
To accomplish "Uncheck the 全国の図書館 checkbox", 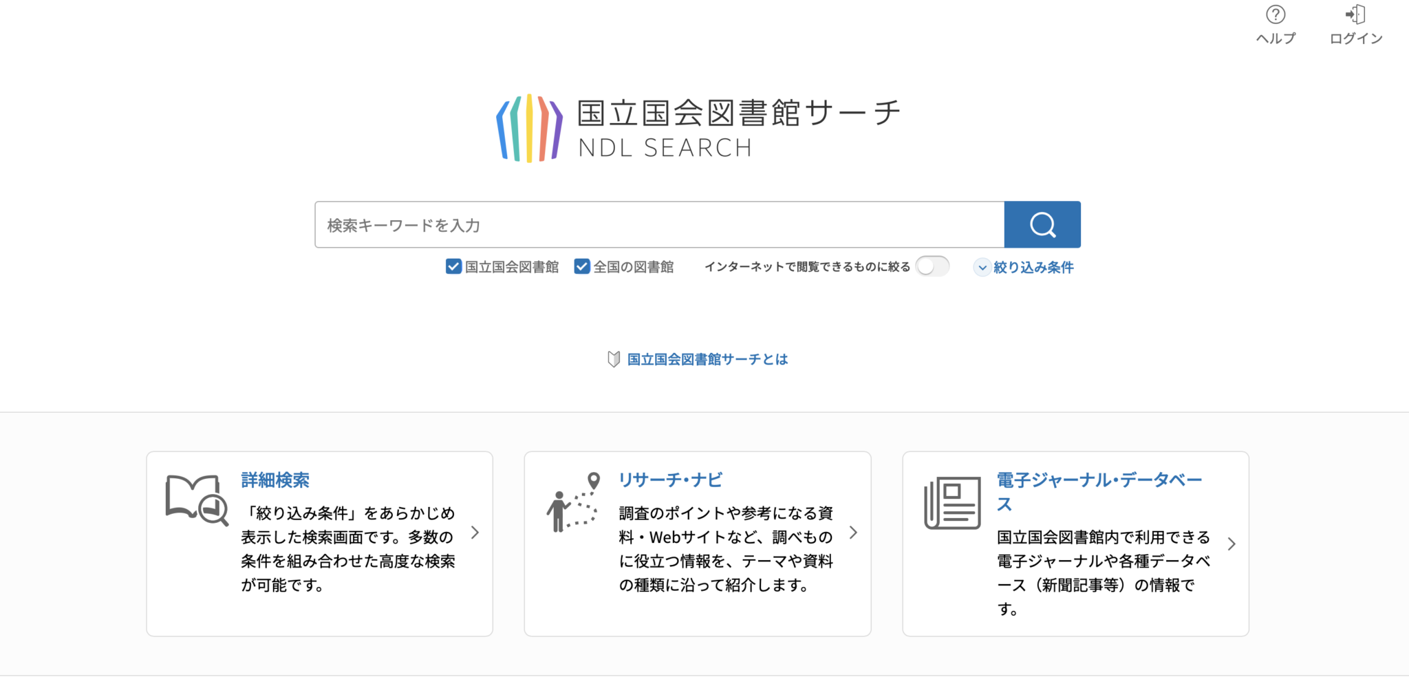I will [x=582, y=266].
